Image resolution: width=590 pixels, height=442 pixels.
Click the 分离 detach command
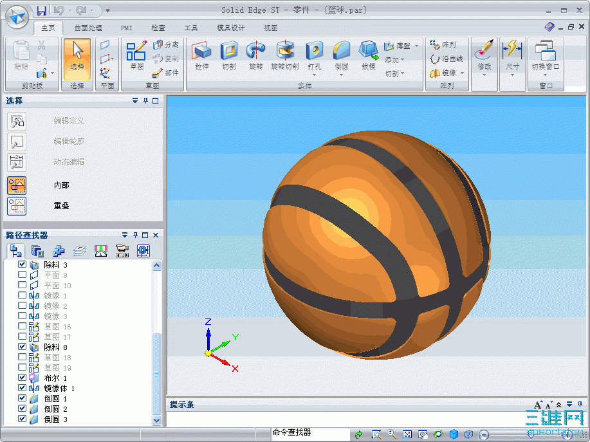(165, 45)
